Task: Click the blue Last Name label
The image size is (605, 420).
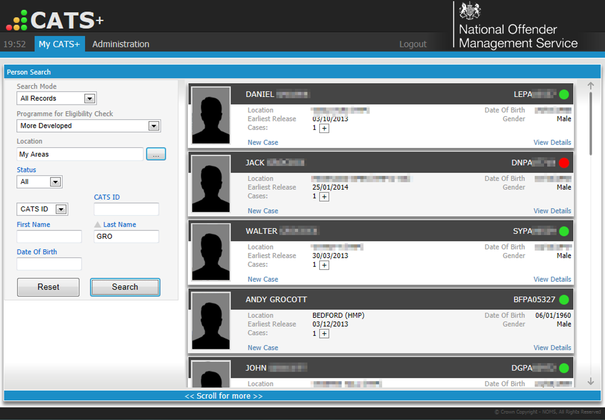Action: (120, 225)
